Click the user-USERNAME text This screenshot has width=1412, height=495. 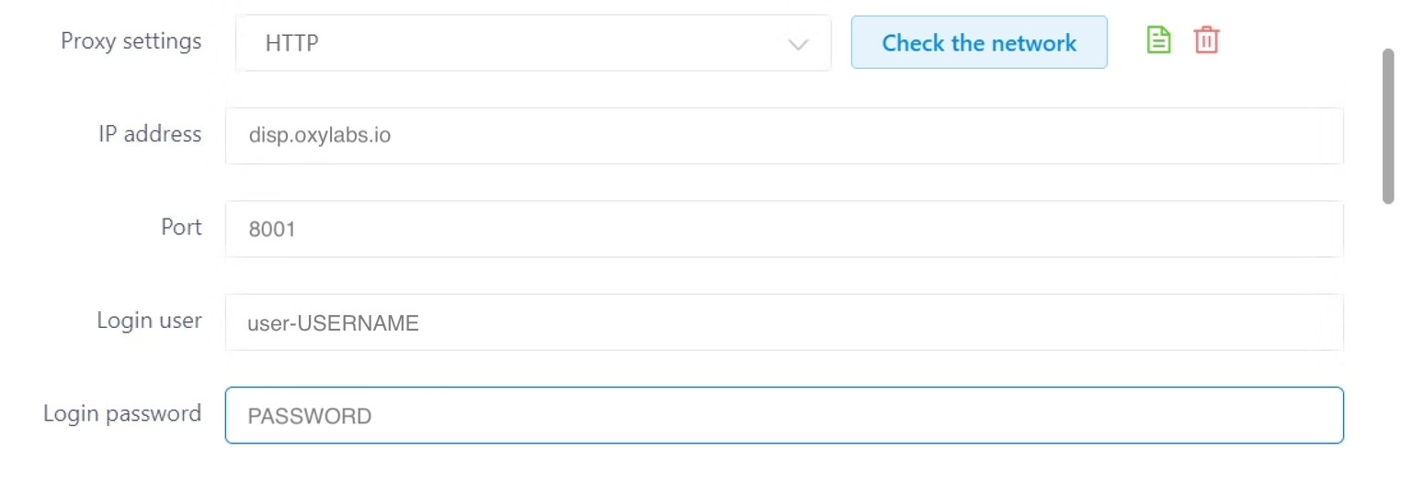(334, 323)
